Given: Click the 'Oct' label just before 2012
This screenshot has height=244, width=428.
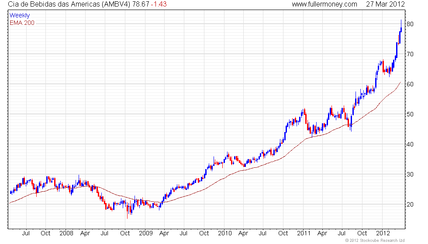Looking at the screenshot, I should click(362, 234).
